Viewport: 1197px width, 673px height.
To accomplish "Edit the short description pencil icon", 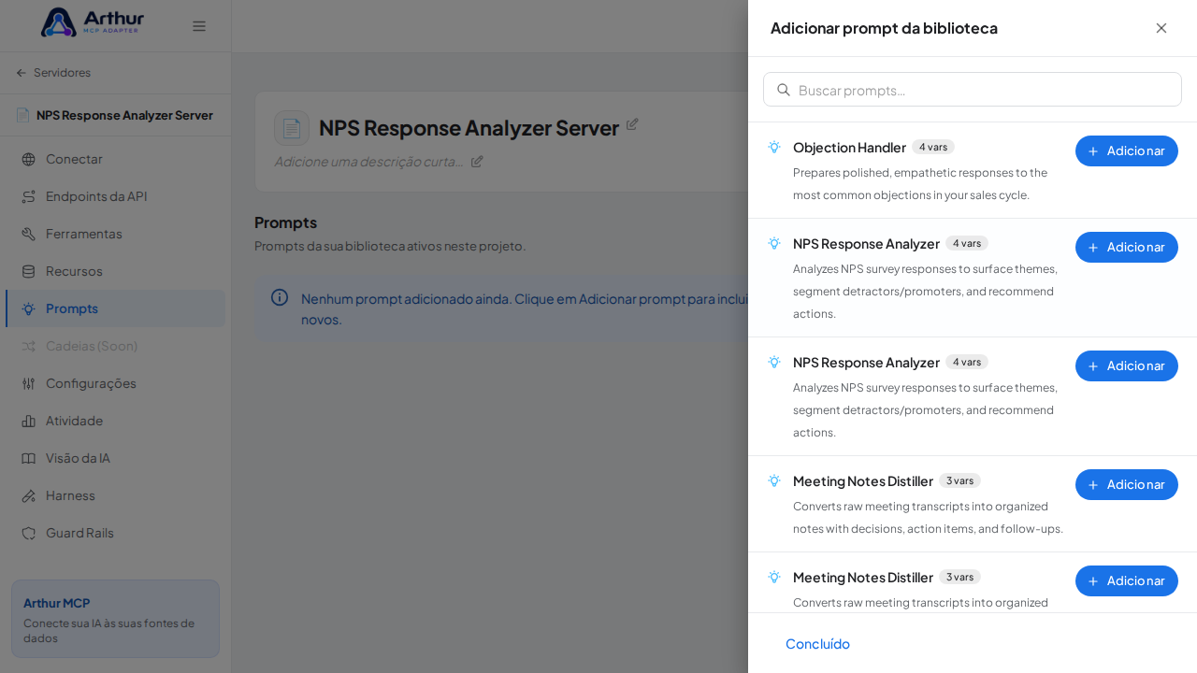I will coord(477,161).
